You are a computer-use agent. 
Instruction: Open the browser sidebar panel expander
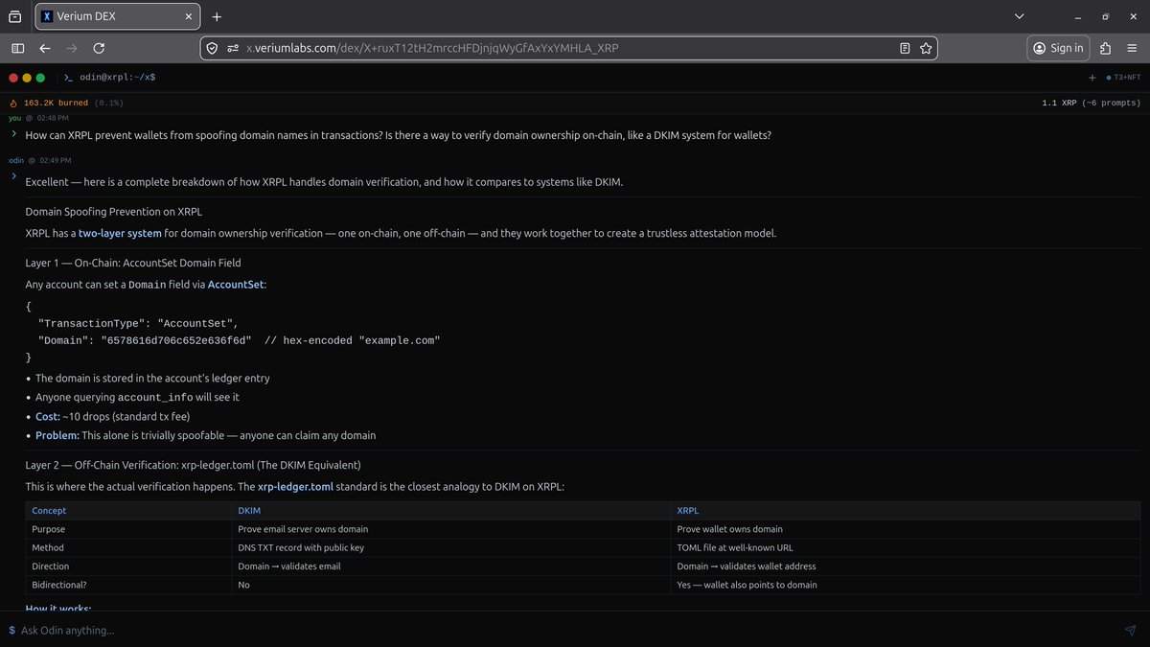(x=17, y=47)
